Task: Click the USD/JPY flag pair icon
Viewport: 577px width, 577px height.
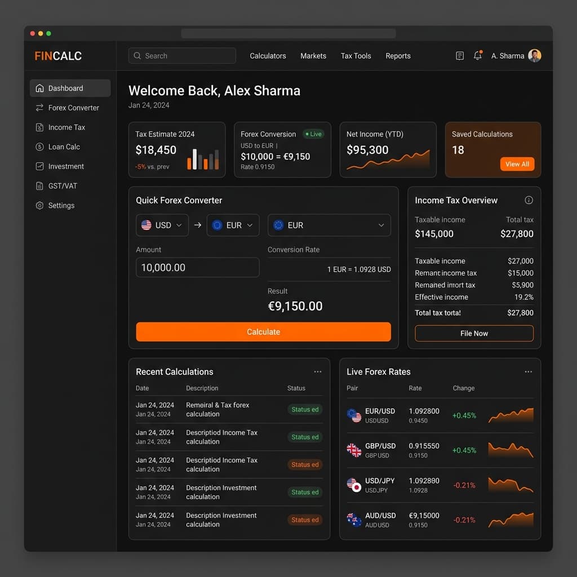Action: pos(354,485)
